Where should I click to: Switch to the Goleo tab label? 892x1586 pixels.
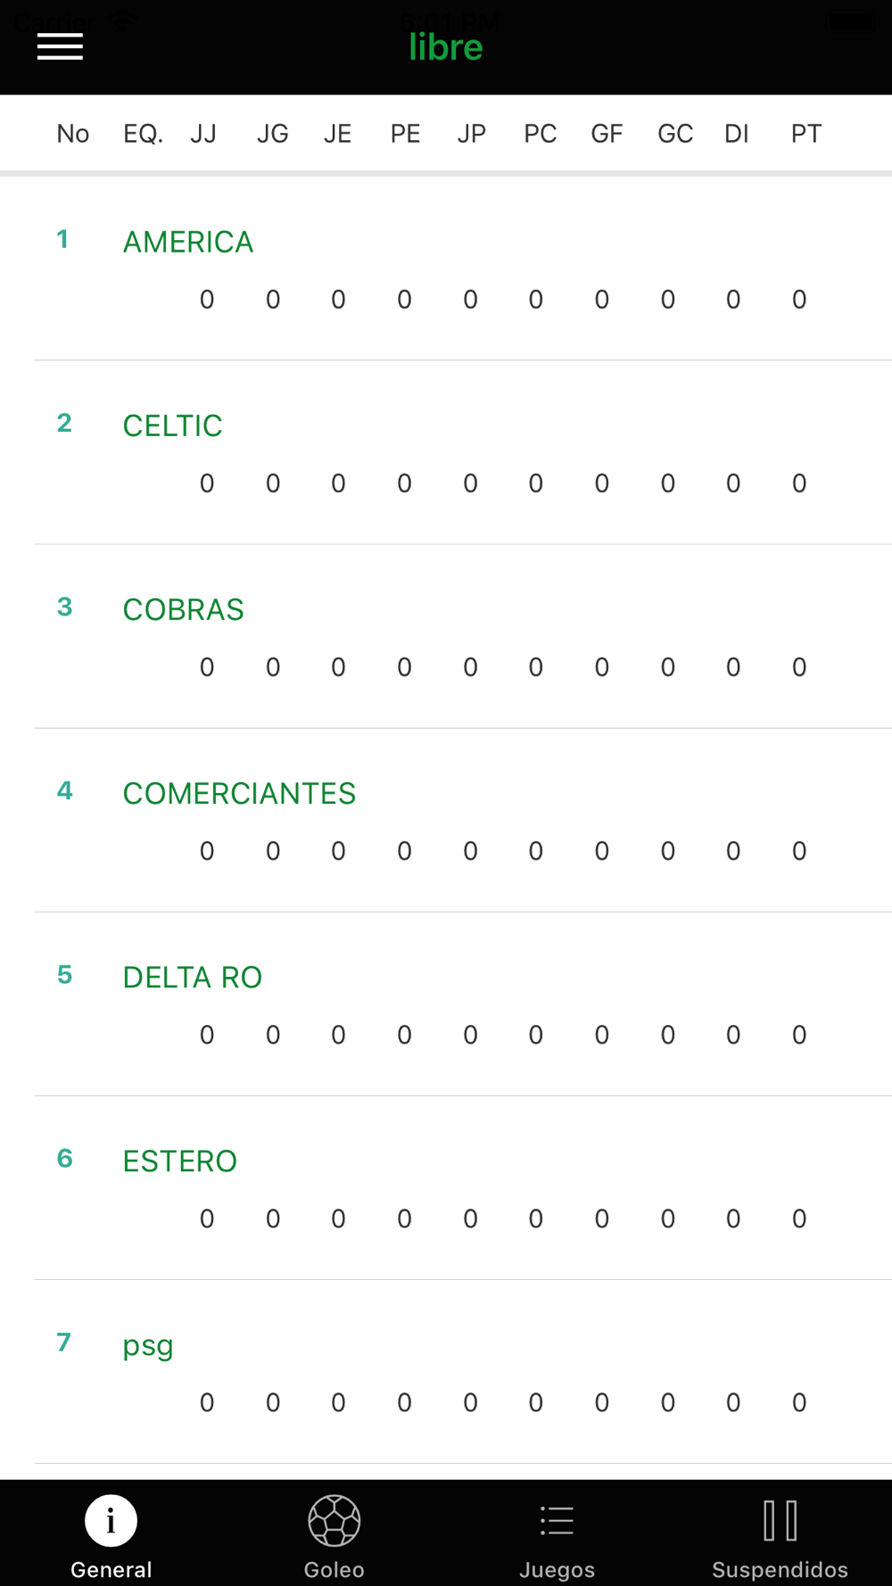(334, 1570)
